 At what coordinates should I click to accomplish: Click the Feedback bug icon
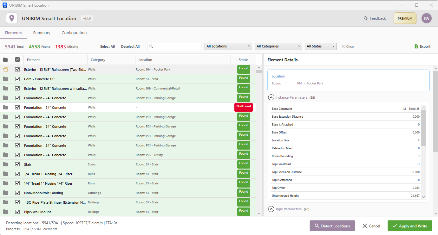[366, 18]
